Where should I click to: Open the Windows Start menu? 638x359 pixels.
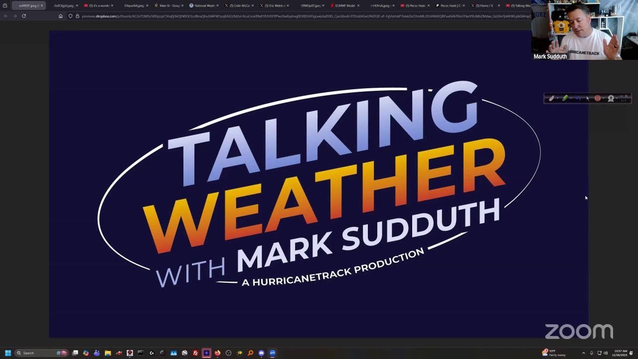[8, 353]
